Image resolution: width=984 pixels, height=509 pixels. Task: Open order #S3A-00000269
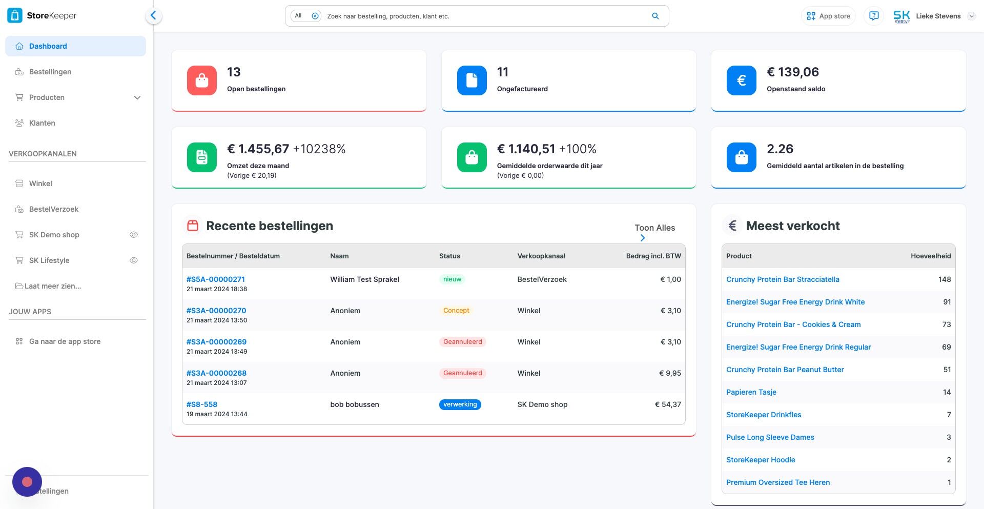(216, 342)
